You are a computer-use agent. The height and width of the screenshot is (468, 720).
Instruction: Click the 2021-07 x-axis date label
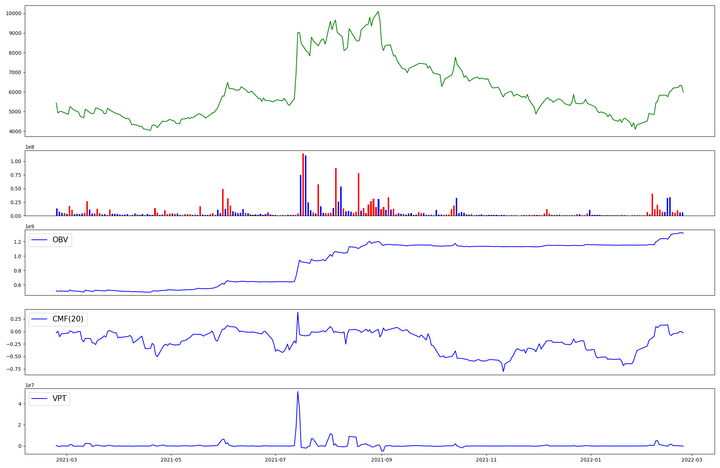pyautogui.click(x=275, y=459)
